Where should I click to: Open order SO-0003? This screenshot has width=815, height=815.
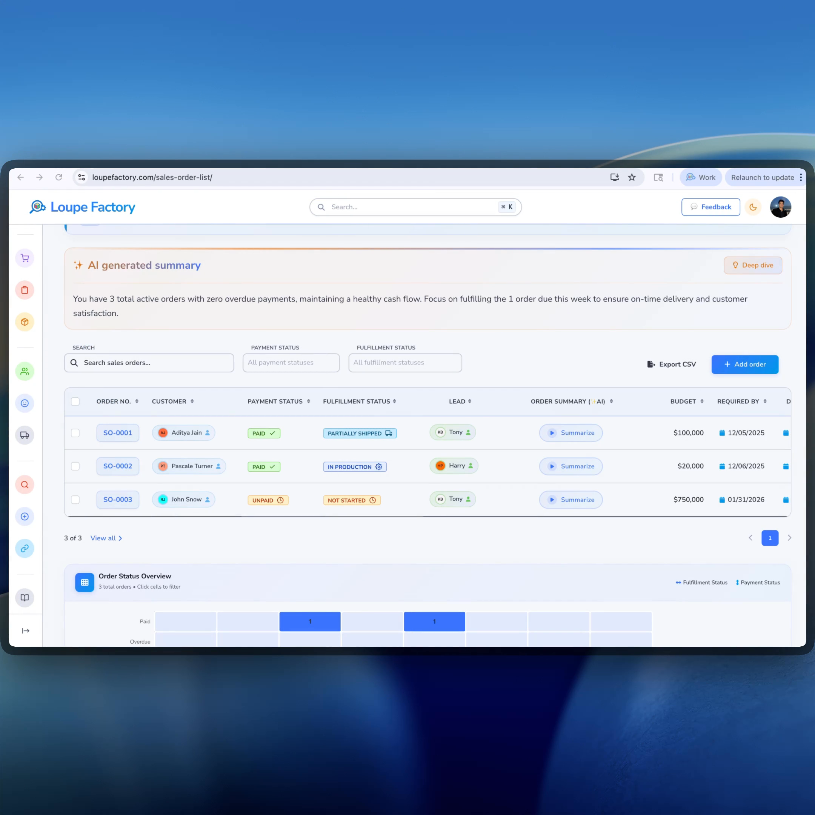[x=118, y=500]
